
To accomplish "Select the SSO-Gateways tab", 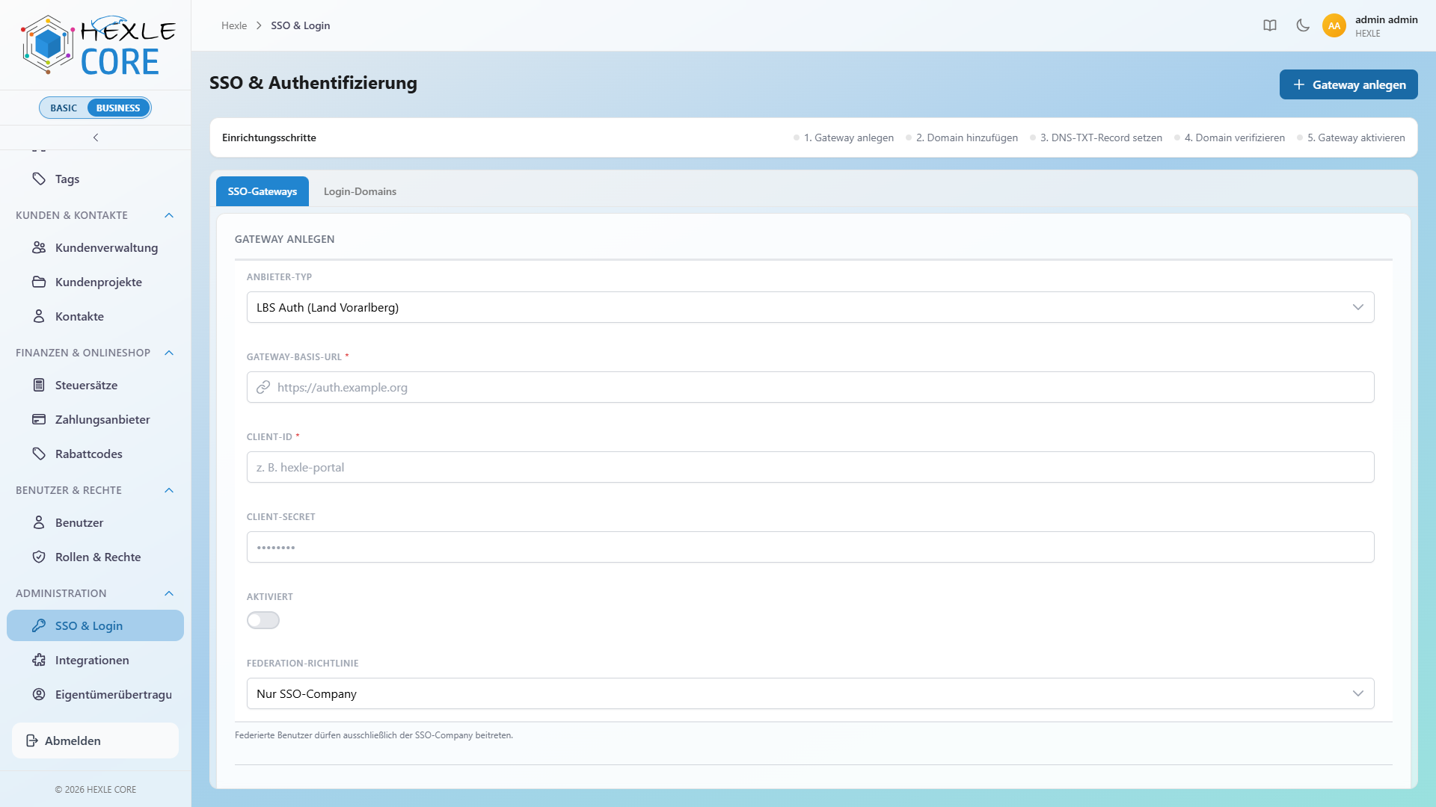I will click(263, 191).
